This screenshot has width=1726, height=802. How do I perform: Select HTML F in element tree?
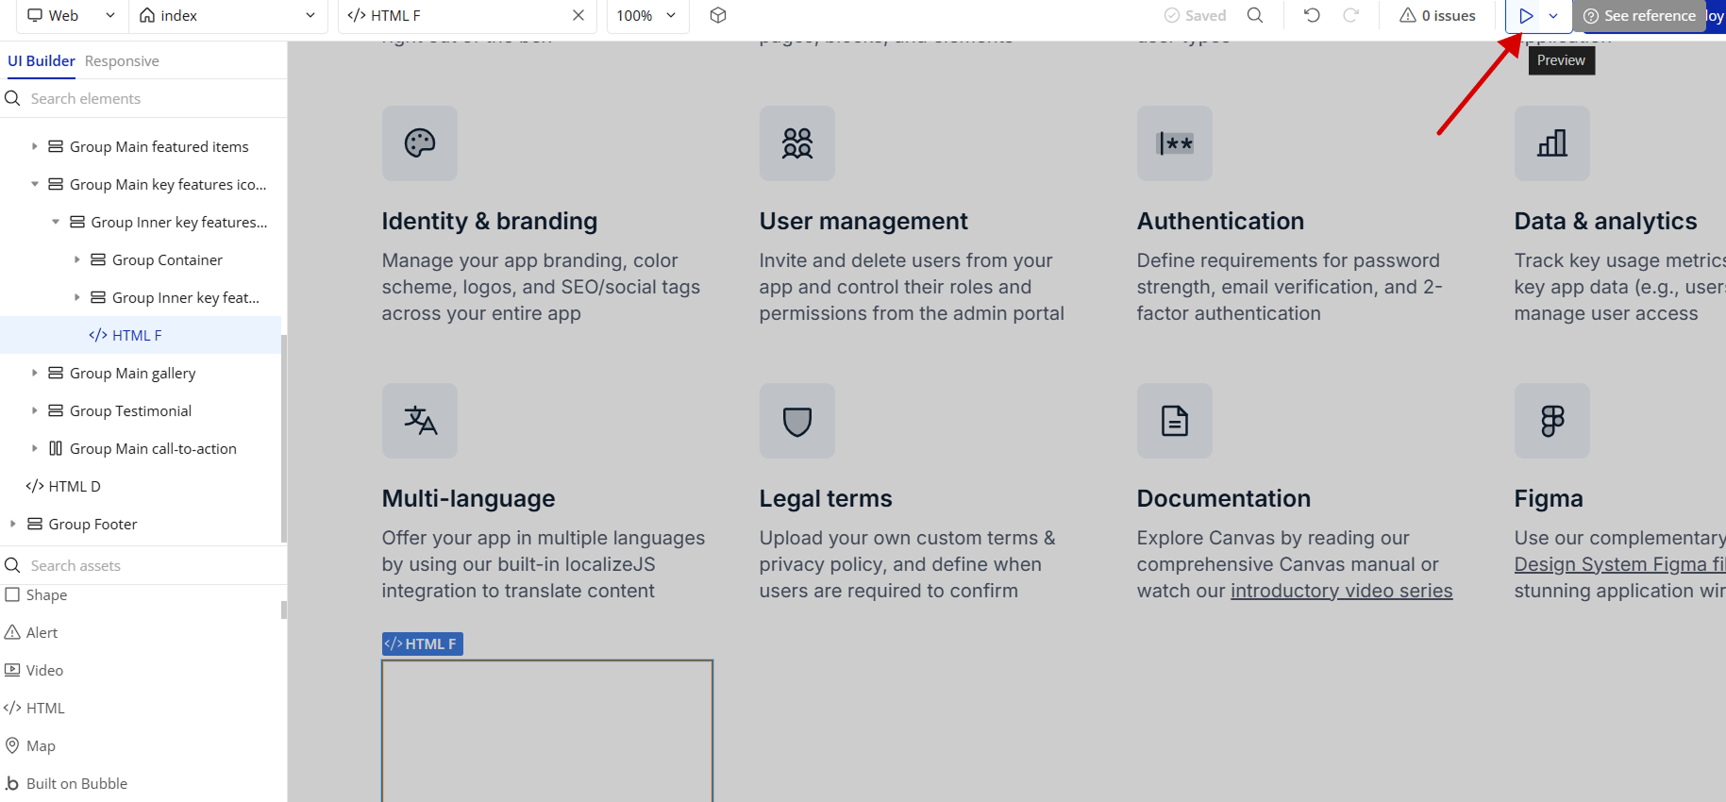point(141,335)
